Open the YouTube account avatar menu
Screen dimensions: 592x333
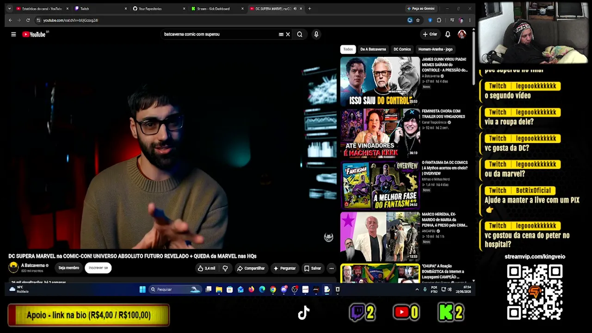coord(462,34)
